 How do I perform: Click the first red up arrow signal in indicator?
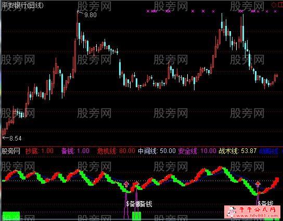(x=126, y=184)
